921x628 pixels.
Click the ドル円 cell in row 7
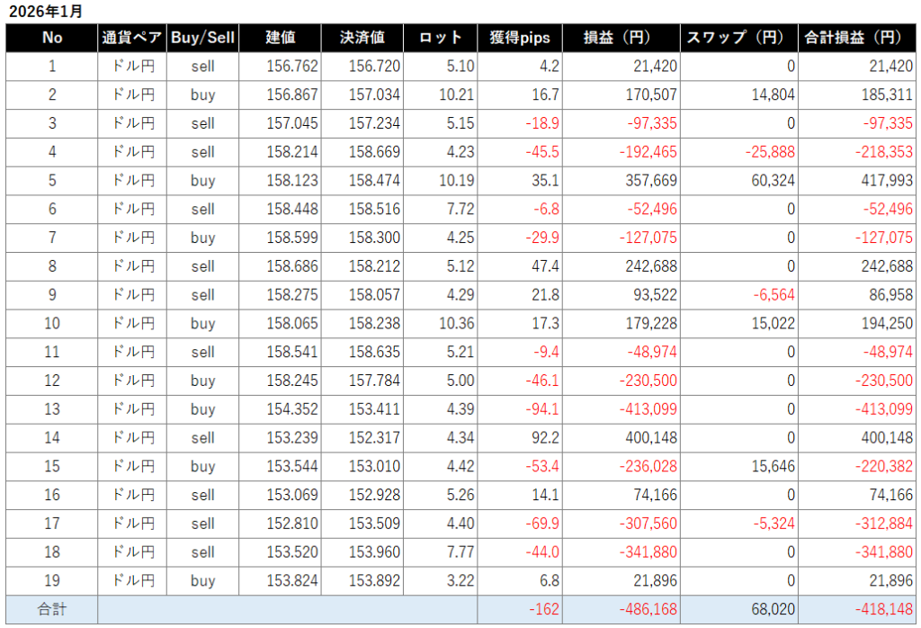(131, 238)
